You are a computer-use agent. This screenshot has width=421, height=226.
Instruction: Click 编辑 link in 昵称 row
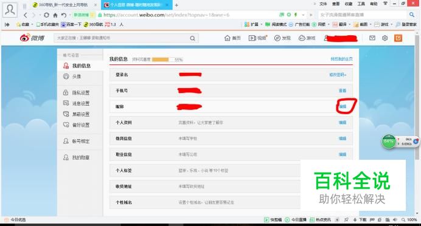343,106
